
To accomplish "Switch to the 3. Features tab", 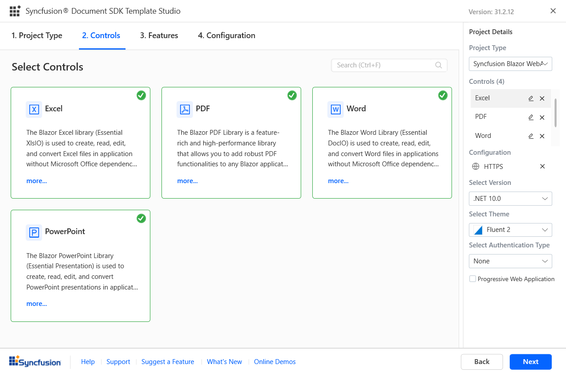I will pos(159,35).
